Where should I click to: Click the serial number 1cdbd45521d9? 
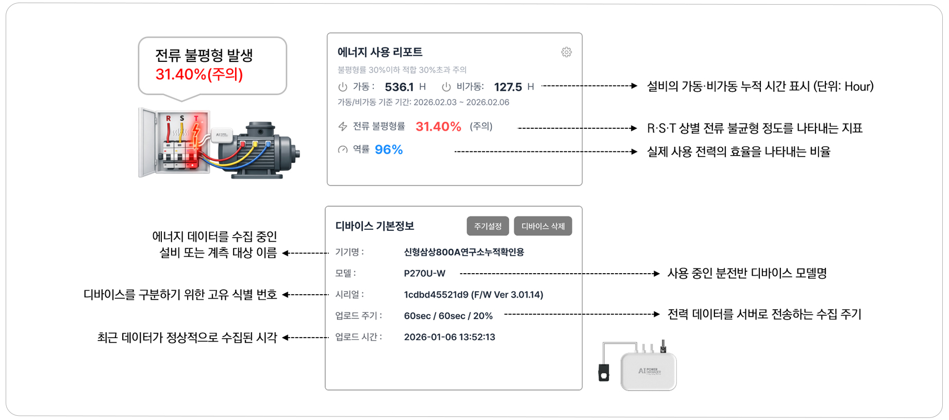(x=437, y=295)
